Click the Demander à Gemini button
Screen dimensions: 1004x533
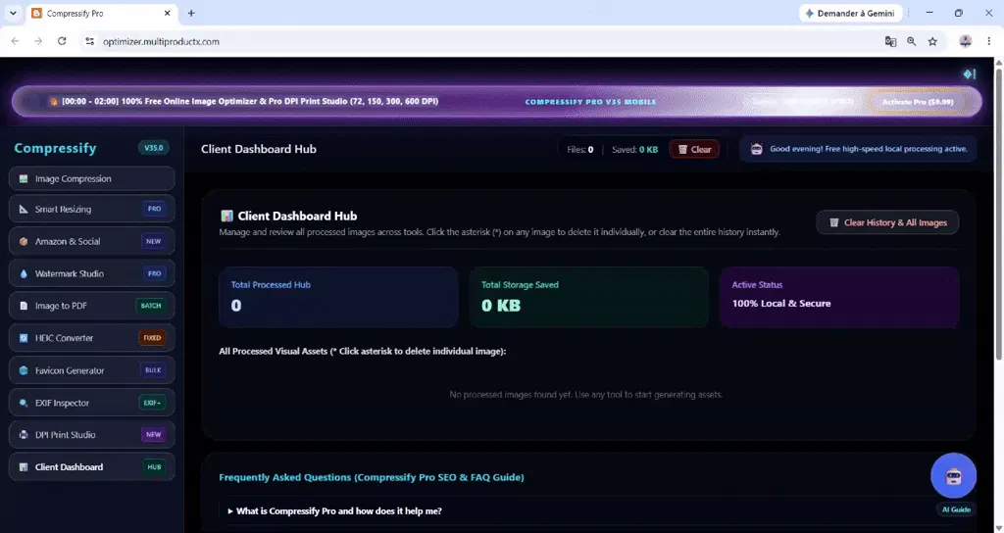[851, 13]
